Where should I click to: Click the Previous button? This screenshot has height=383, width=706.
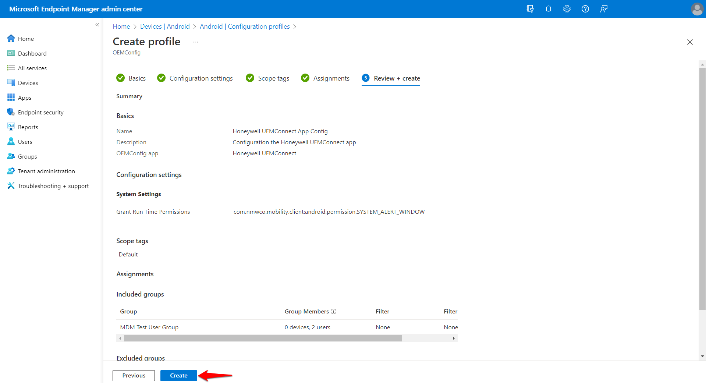click(x=134, y=375)
